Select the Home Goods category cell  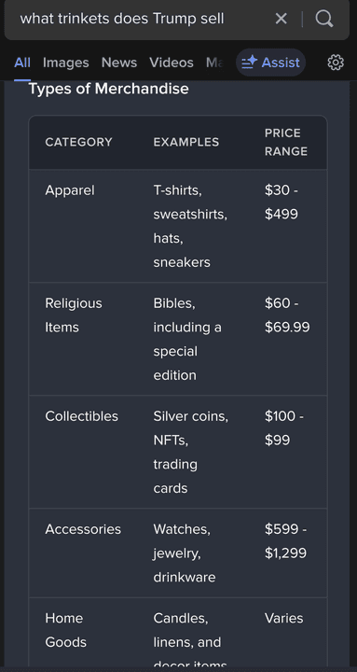point(66,630)
